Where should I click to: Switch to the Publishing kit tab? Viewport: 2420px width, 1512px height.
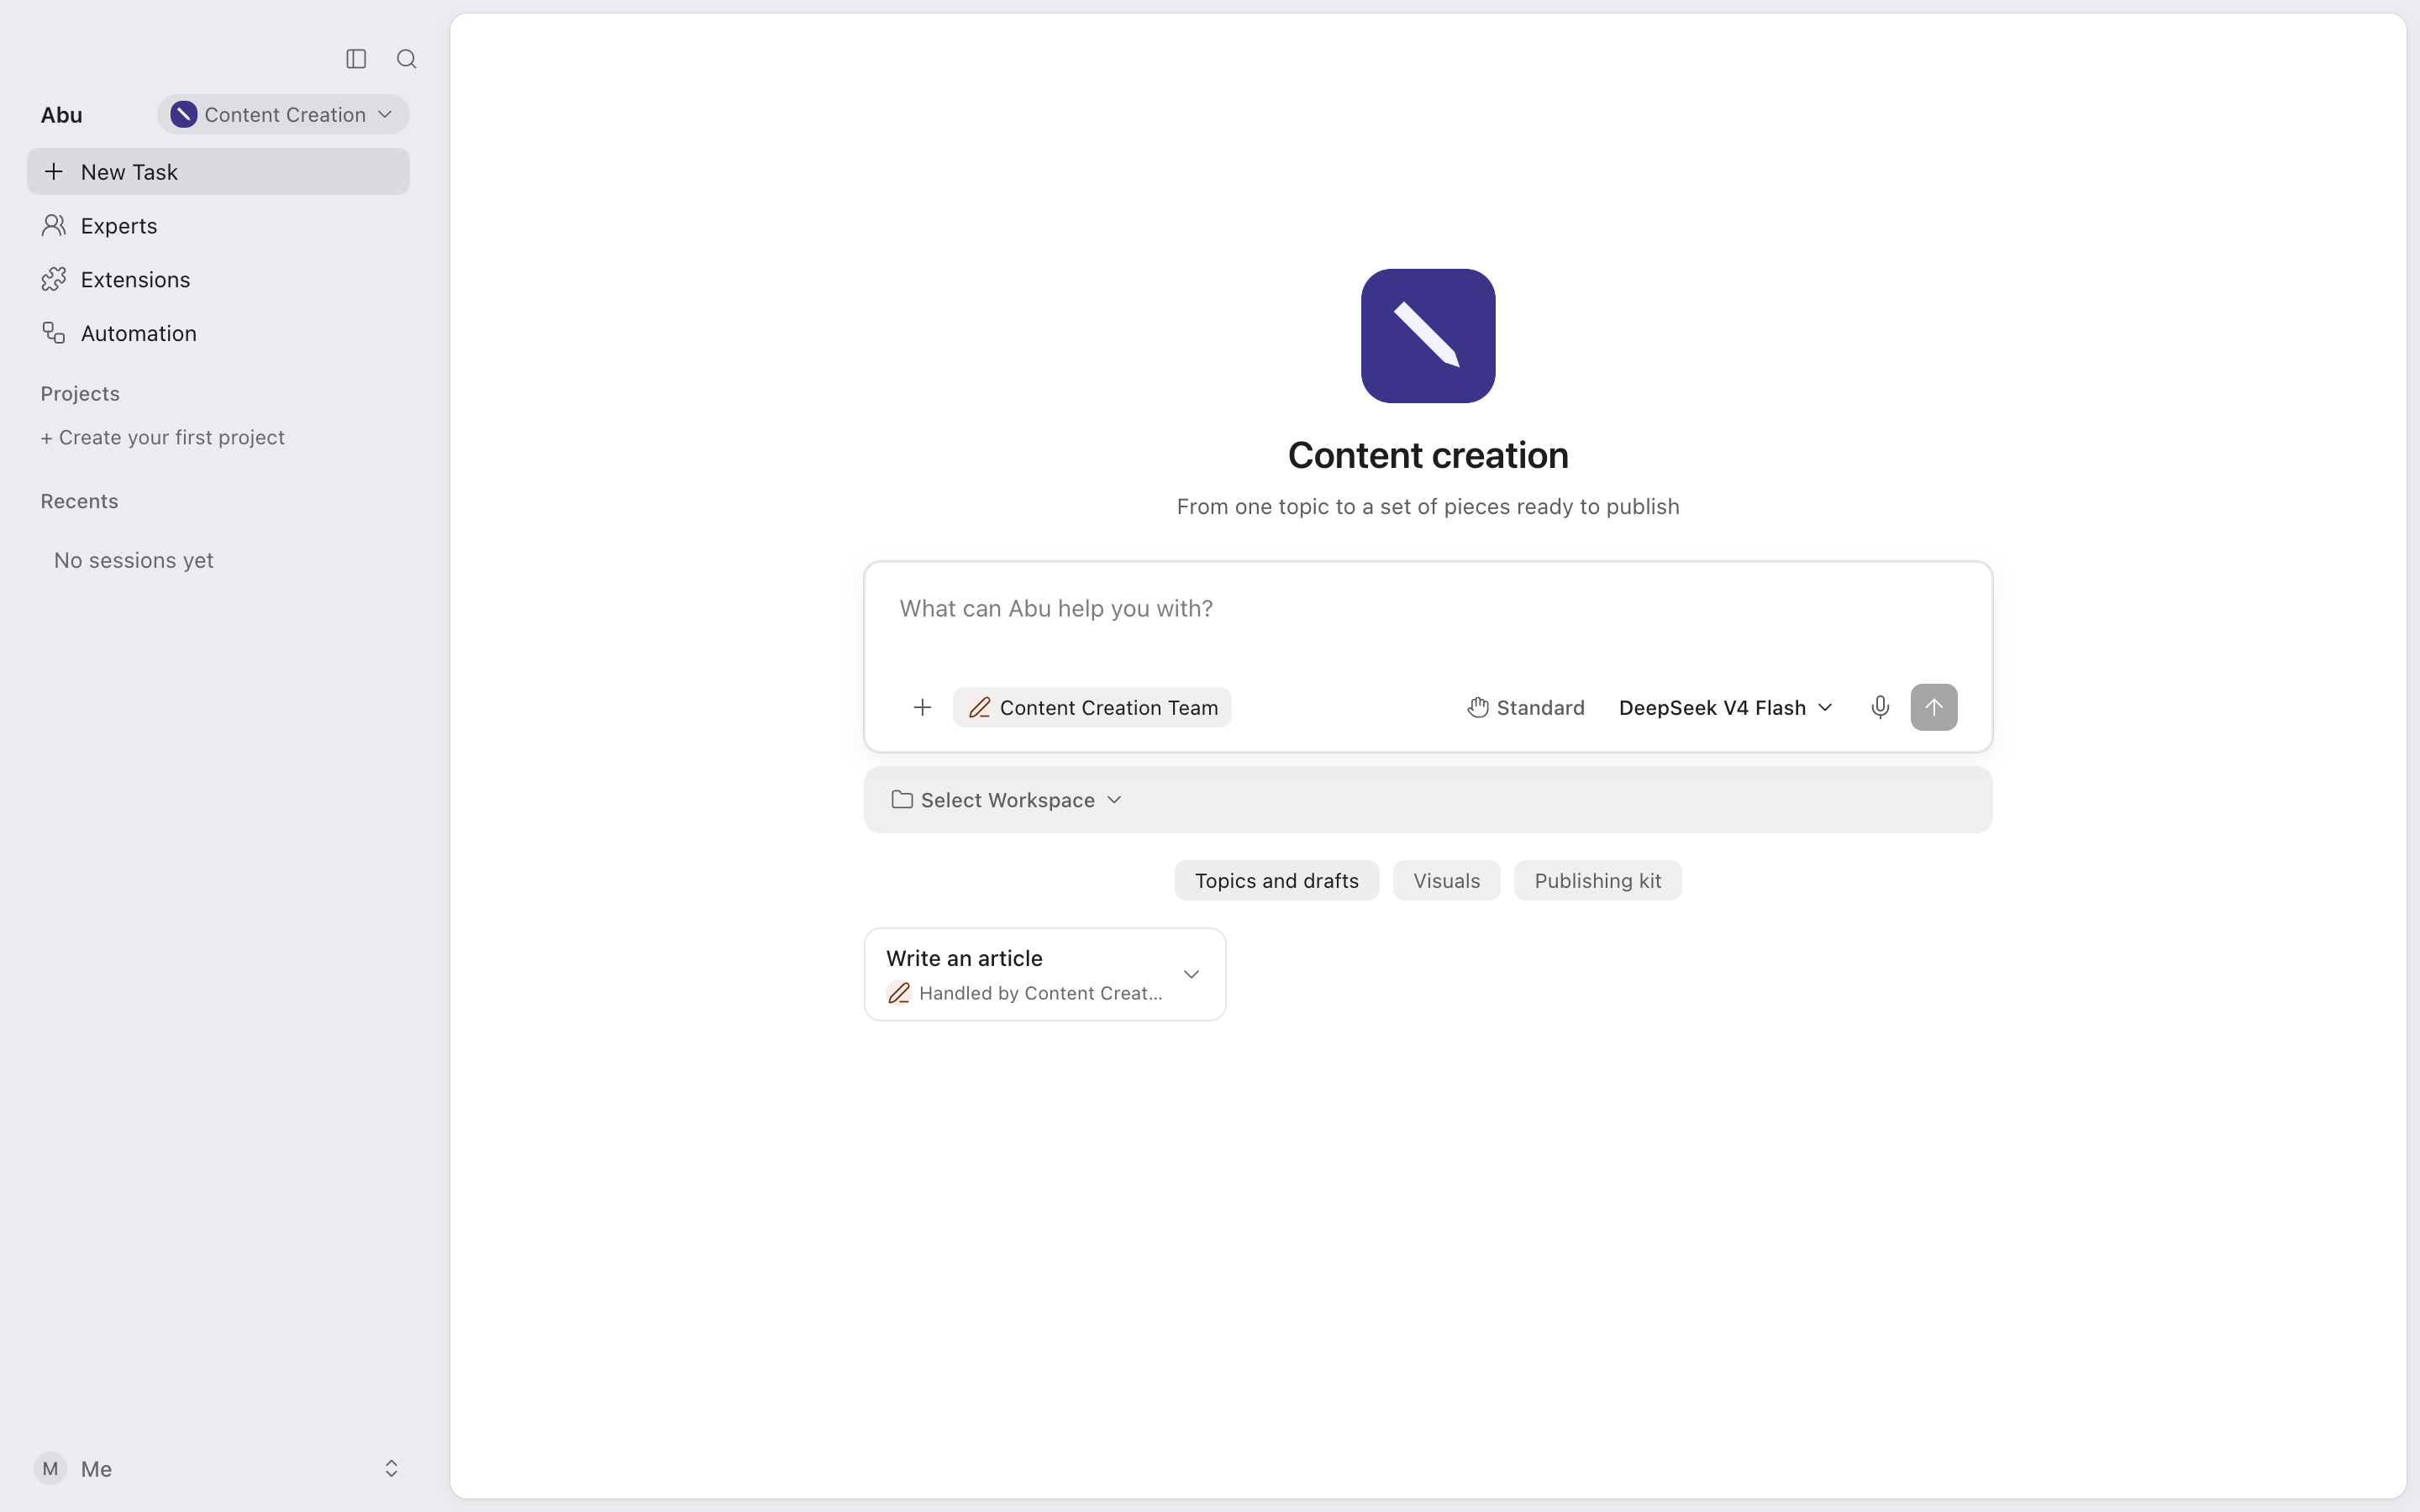coord(1597,880)
